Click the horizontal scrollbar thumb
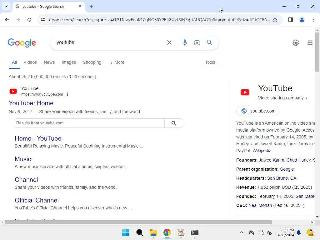The image size is (320, 240). pyautogui.click(x=138, y=222)
